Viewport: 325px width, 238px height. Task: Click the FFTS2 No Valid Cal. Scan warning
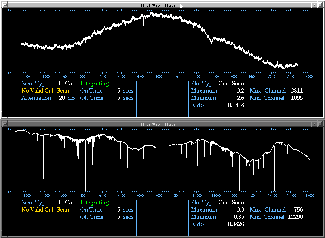(45, 210)
